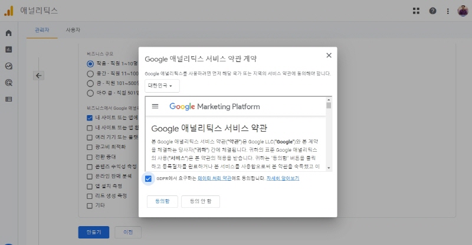Toggle the 여러 기기 또는 플랫폼 checkbox
The image size is (472, 245).
click(90, 138)
